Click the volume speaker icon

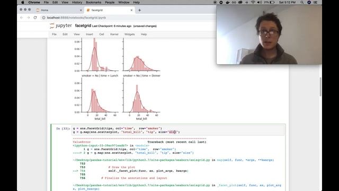coord(260,2)
